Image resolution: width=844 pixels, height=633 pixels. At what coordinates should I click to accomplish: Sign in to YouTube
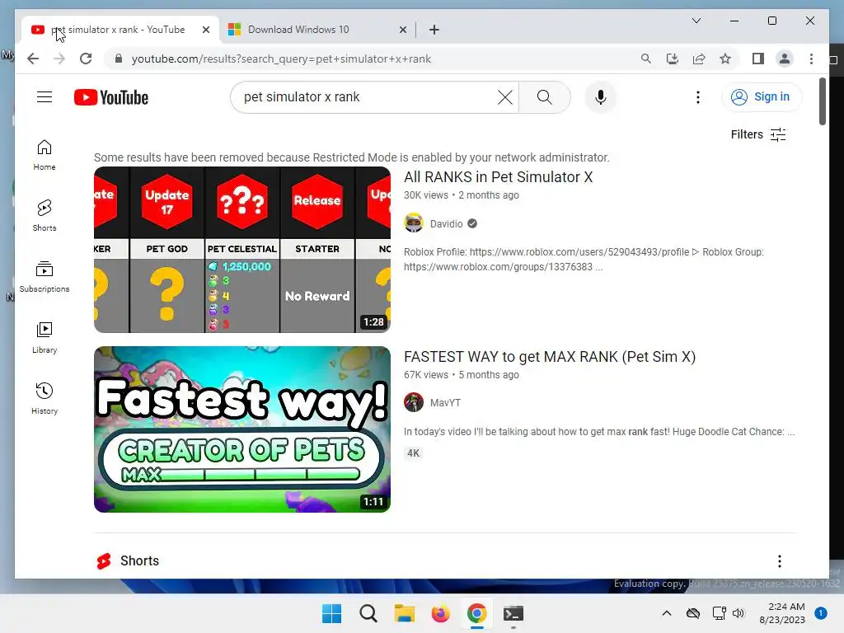[761, 97]
